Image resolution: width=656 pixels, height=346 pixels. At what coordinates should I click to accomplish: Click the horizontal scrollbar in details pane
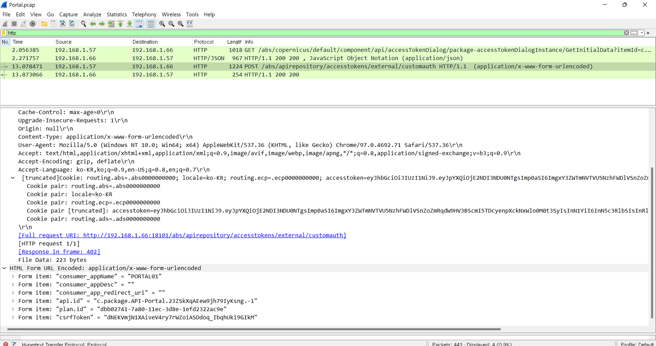[x=253, y=329]
